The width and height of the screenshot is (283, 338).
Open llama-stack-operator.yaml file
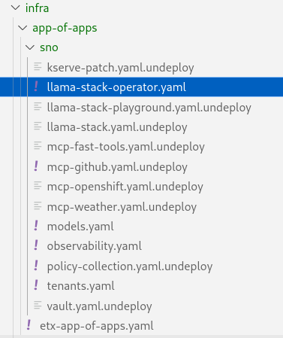[116, 87]
